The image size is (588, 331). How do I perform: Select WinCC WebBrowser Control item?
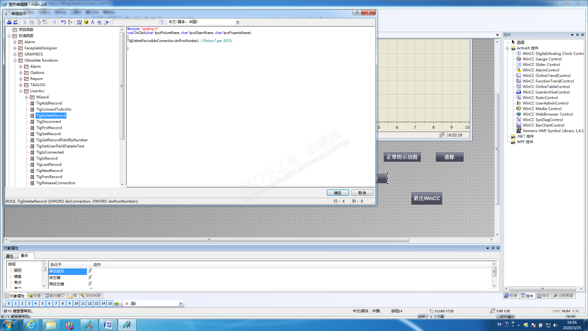[548, 114]
